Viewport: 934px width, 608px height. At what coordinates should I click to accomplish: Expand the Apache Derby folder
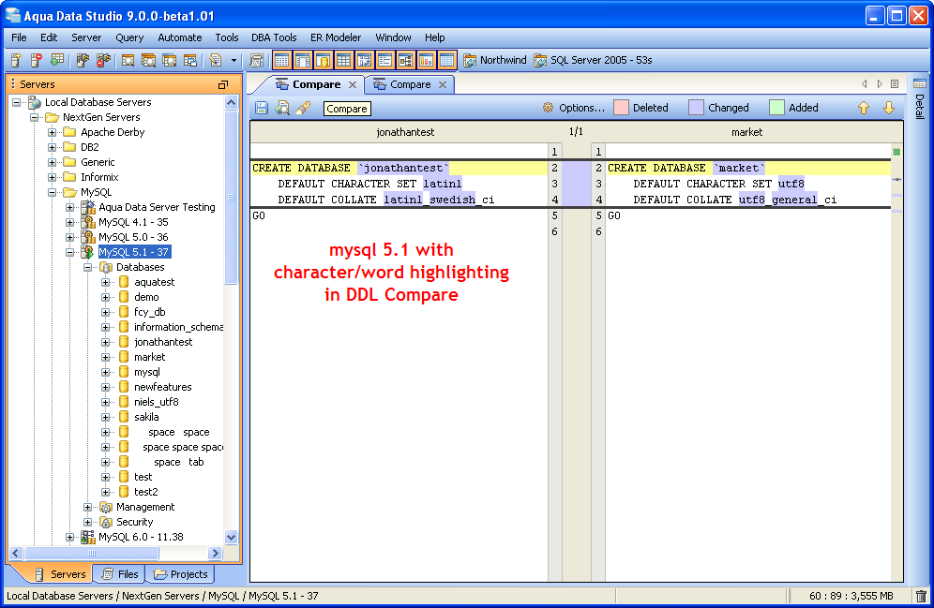(53, 132)
